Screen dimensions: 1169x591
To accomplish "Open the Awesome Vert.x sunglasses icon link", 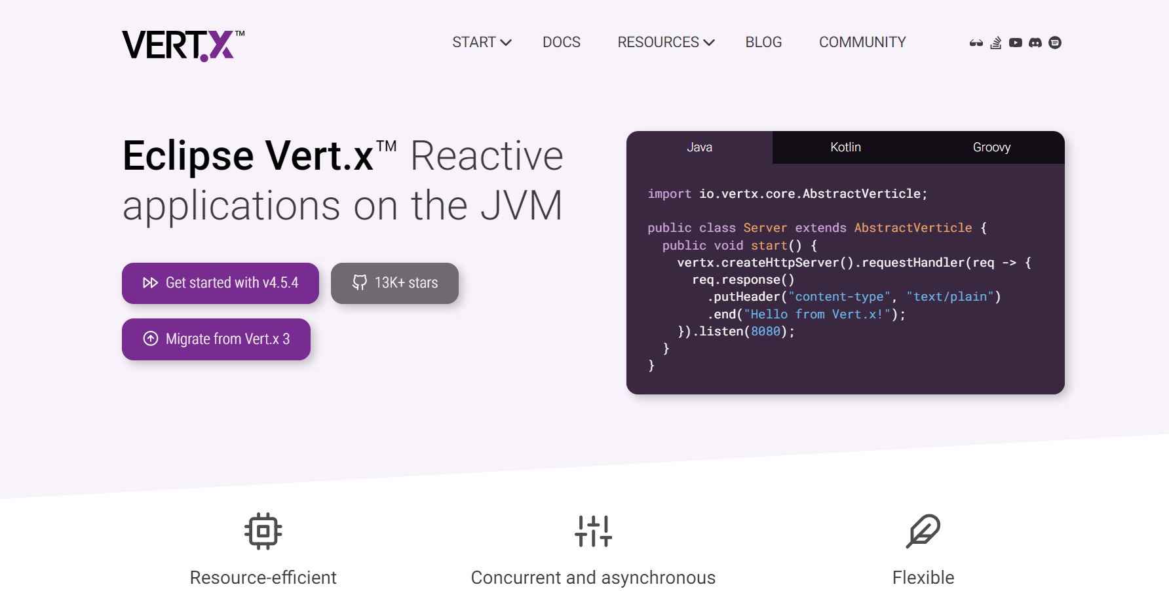I will pos(976,43).
